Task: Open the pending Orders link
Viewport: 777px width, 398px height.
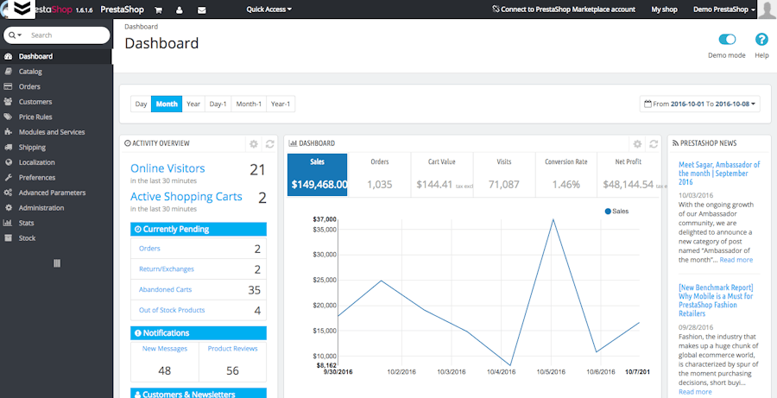Action: tap(149, 249)
